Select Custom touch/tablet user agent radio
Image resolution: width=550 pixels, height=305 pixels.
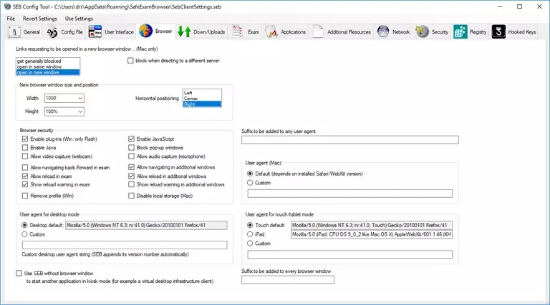[250, 244]
